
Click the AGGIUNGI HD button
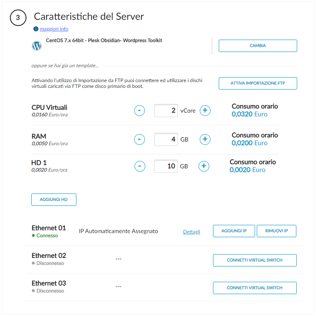[x=54, y=200]
